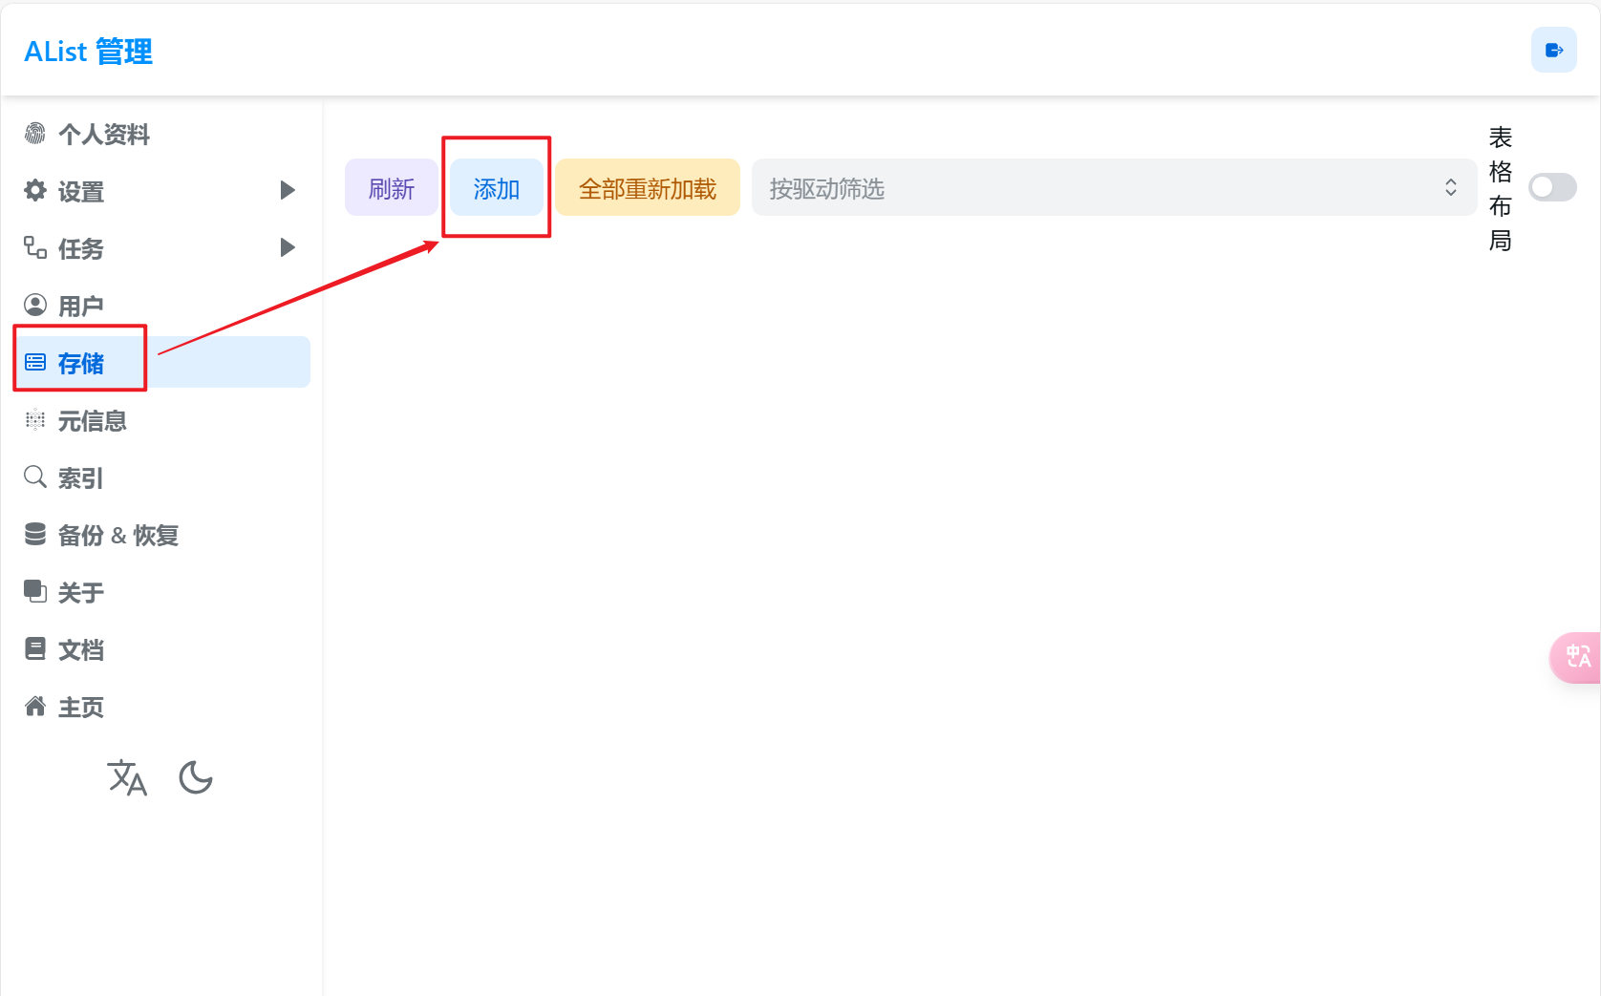Screen dimensions: 1601x996
Task: Select the 存储 menu item
Action: pos(162,362)
